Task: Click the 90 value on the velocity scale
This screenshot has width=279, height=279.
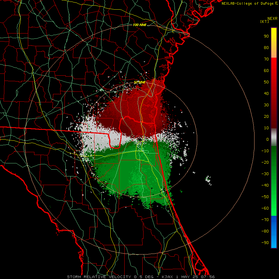Action: click(266, 36)
